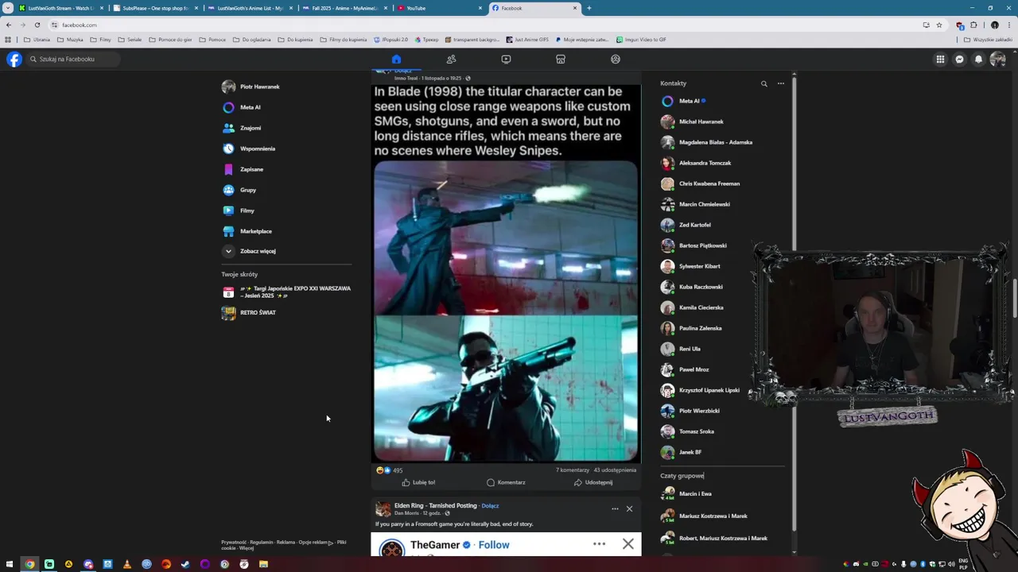
Task: Open contacts options three-dot menu
Action: (781, 83)
